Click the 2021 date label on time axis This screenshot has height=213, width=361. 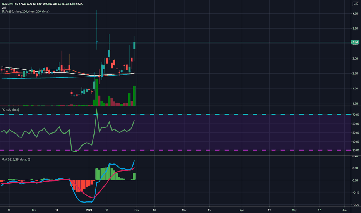[89, 210]
